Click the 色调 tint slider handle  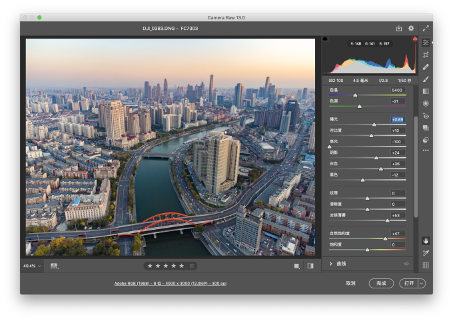(x=359, y=107)
